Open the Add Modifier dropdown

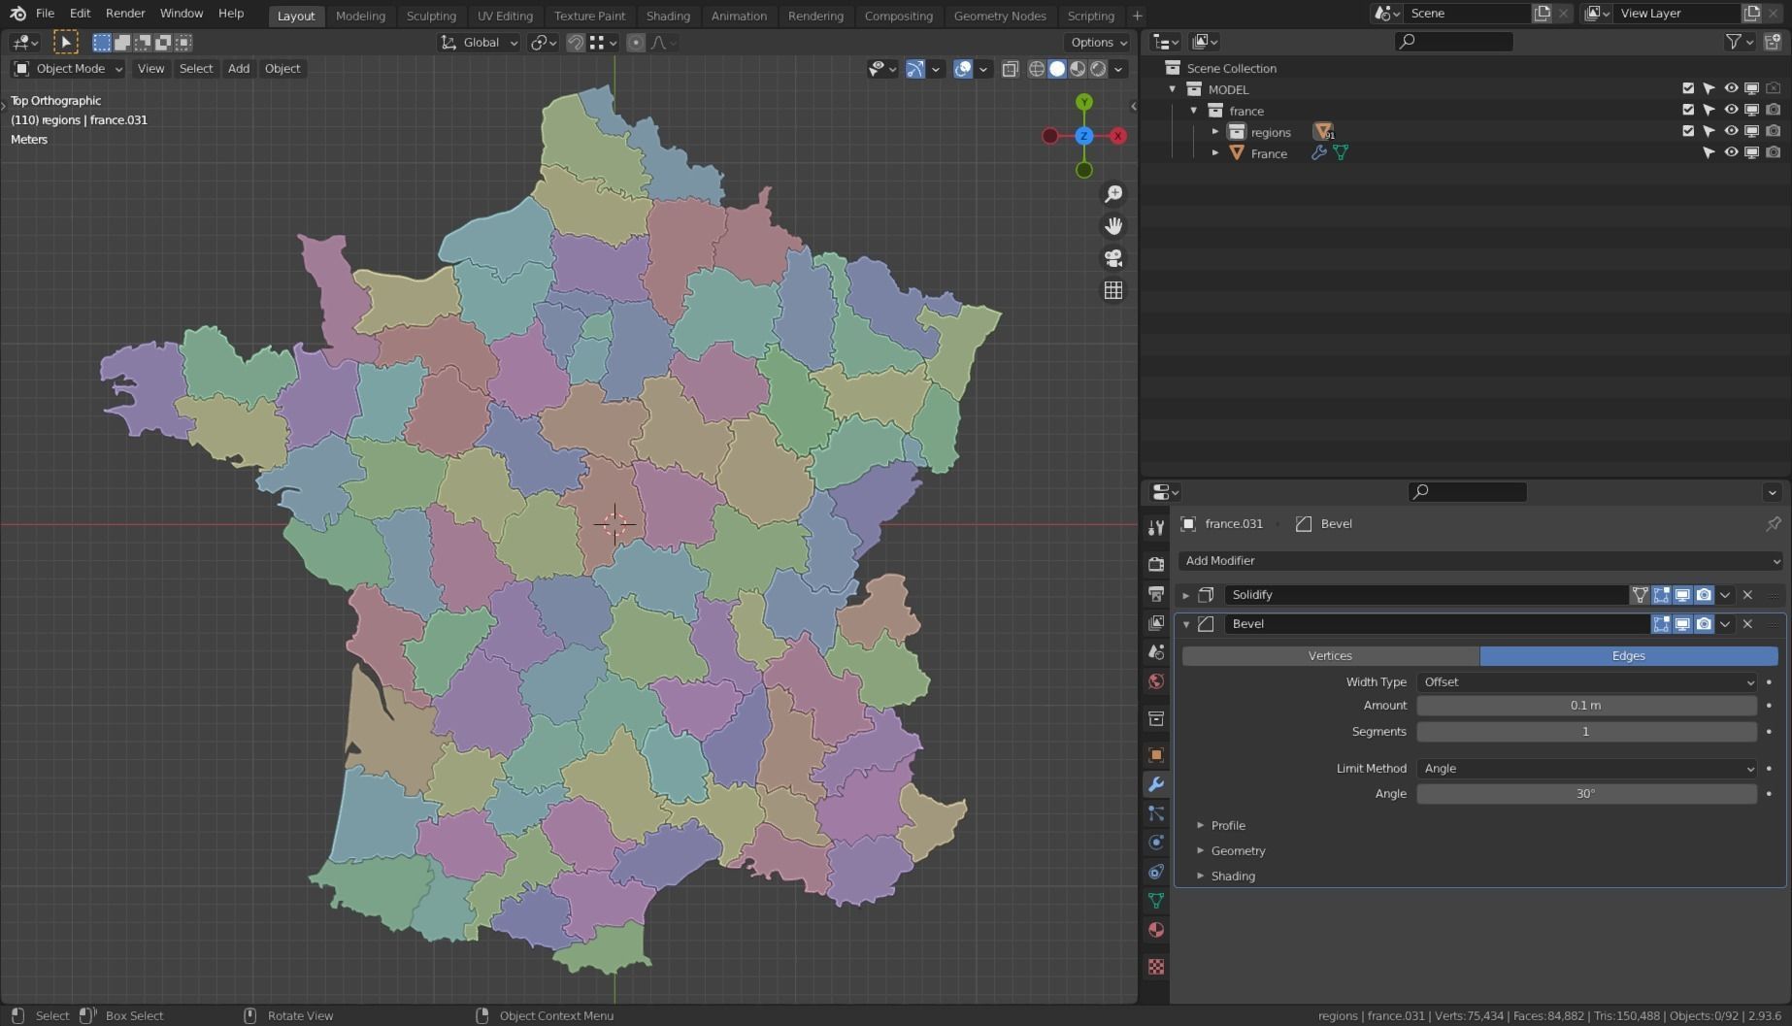pyautogui.click(x=1480, y=561)
